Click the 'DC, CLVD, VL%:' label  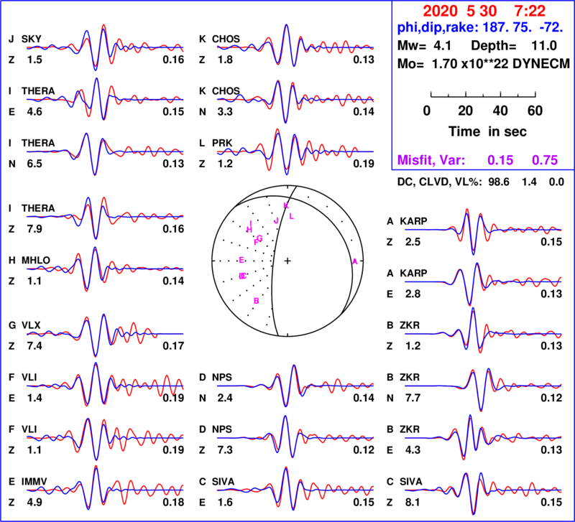pos(440,182)
